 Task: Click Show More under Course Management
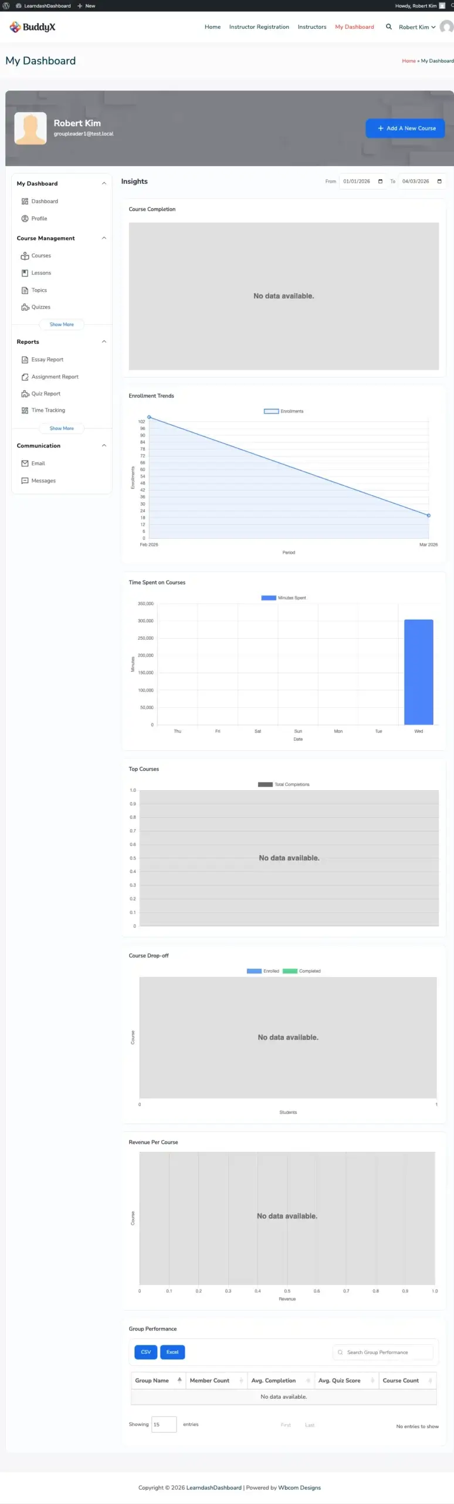tap(62, 324)
